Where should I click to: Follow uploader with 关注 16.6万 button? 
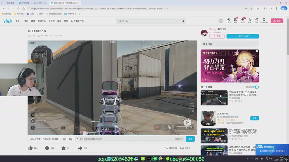pyautogui.click(x=242, y=36)
